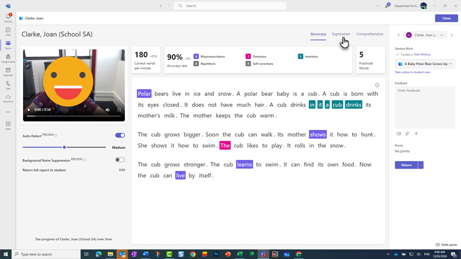Click the Teams search box
The height and width of the screenshot is (259, 461).
[230, 5]
